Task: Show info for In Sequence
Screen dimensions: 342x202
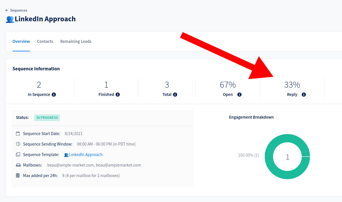Action: coord(54,94)
